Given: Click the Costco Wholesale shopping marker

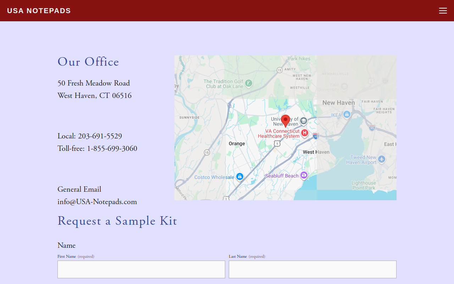Looking at the screenshot, I should (240, 177).
